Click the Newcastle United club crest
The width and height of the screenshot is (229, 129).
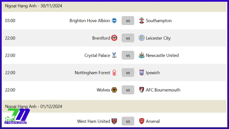tap(141, 55)
